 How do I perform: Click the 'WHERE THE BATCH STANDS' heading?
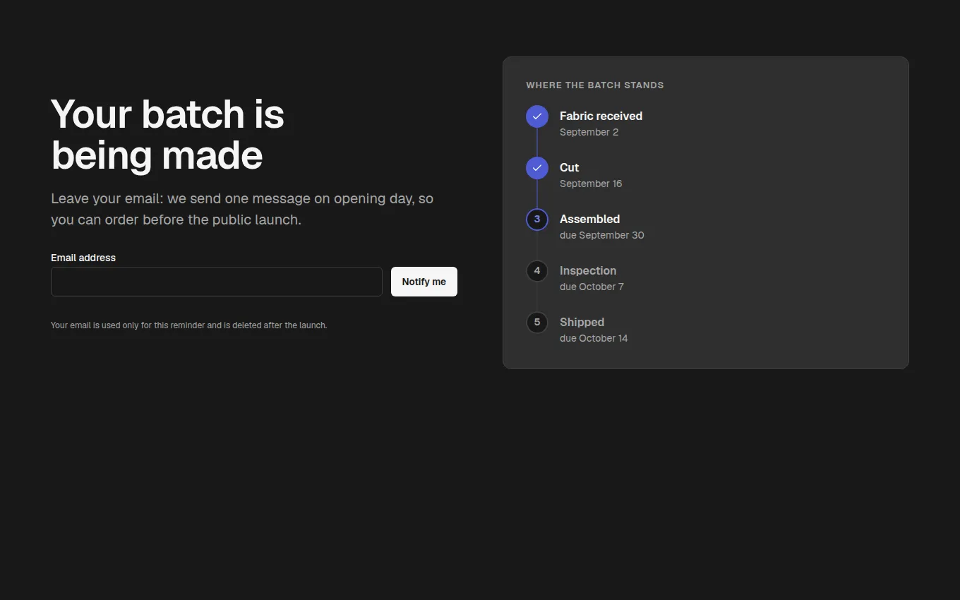pyautogui.click(x=595, y=85)
